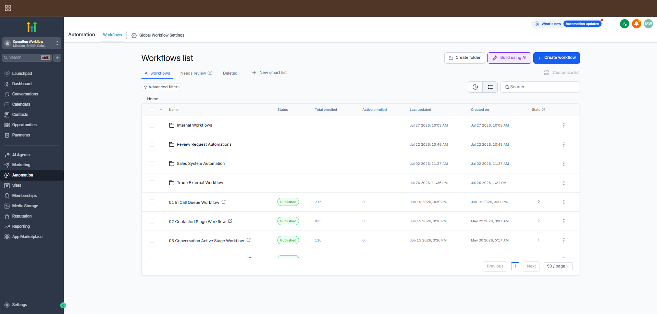Image resolution: width=657 pixels, height=314 pixels.
Task: Click the workflows Search field
Action: point(540,87)
